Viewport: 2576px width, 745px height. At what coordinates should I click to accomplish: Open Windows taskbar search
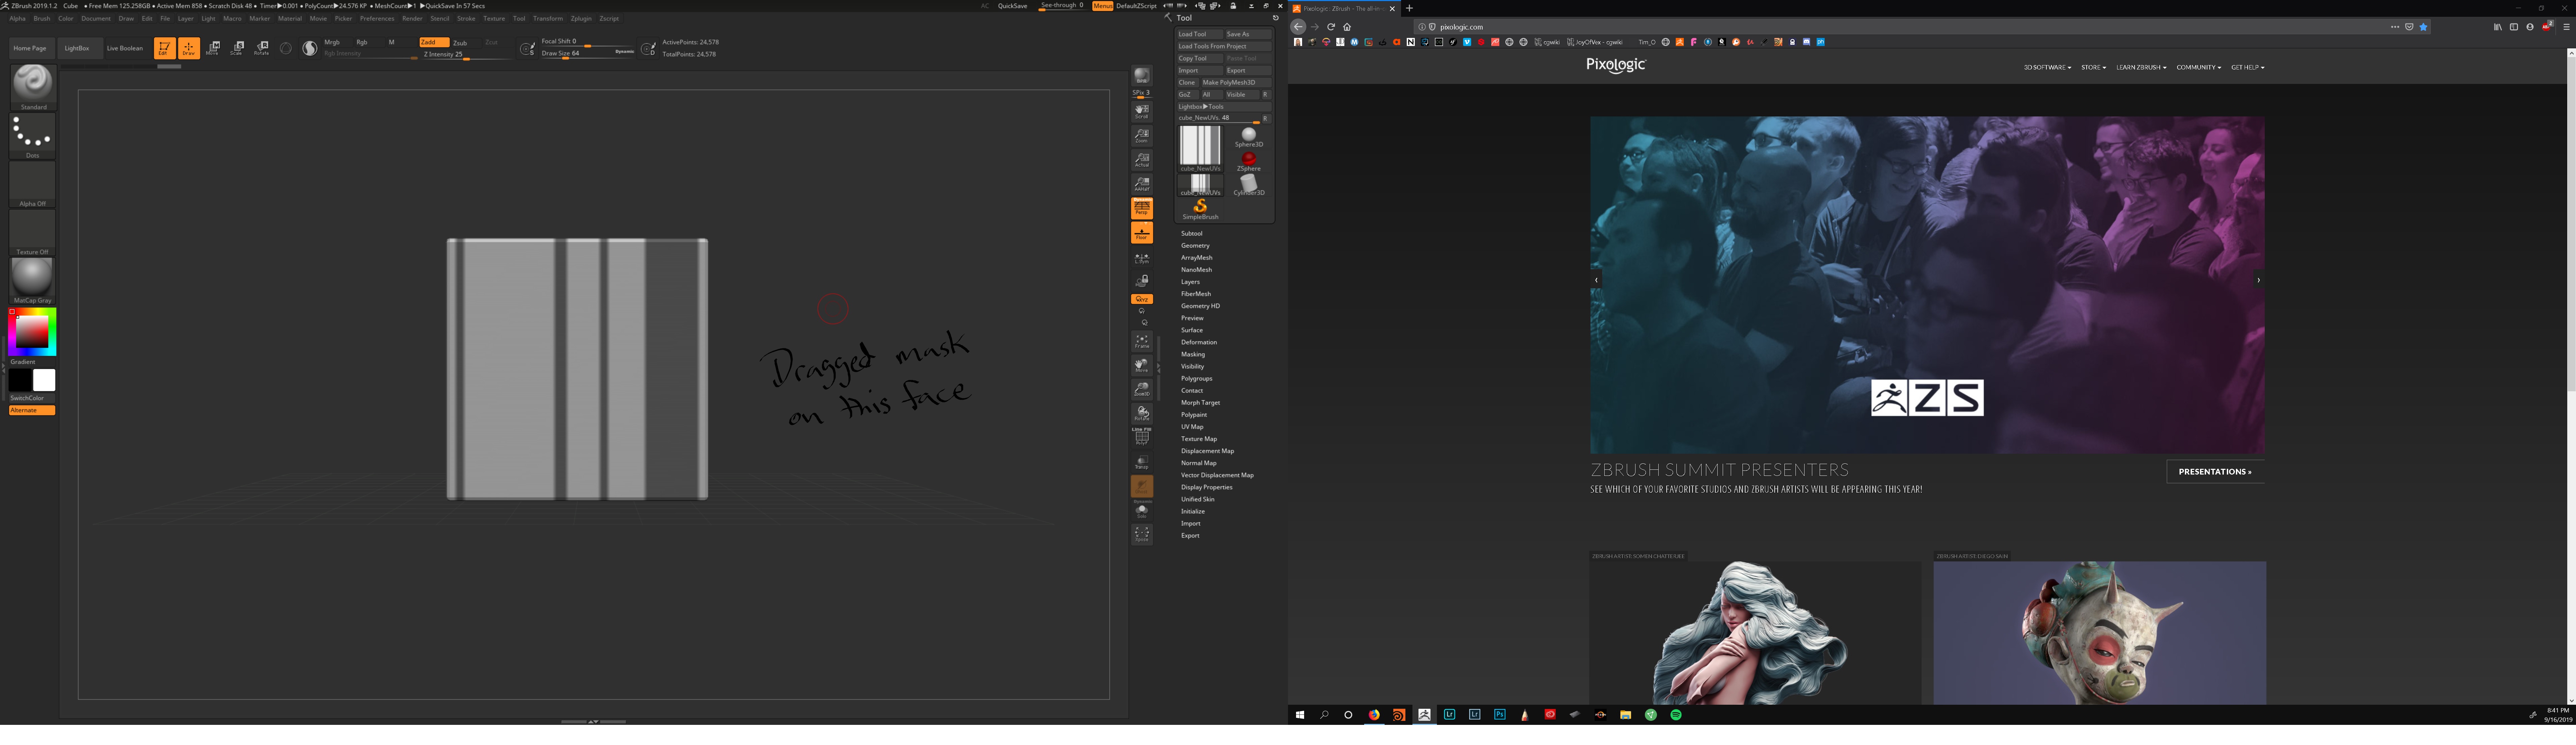tap(1324, 715)
